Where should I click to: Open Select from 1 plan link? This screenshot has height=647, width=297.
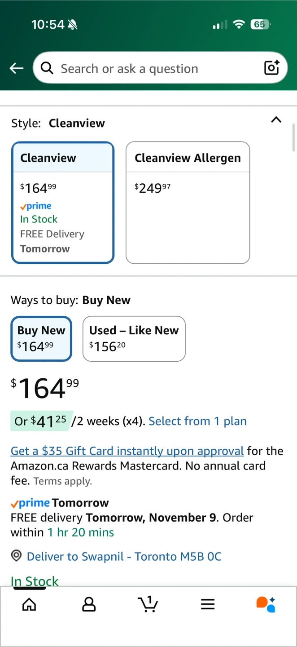tap(197, 421)
